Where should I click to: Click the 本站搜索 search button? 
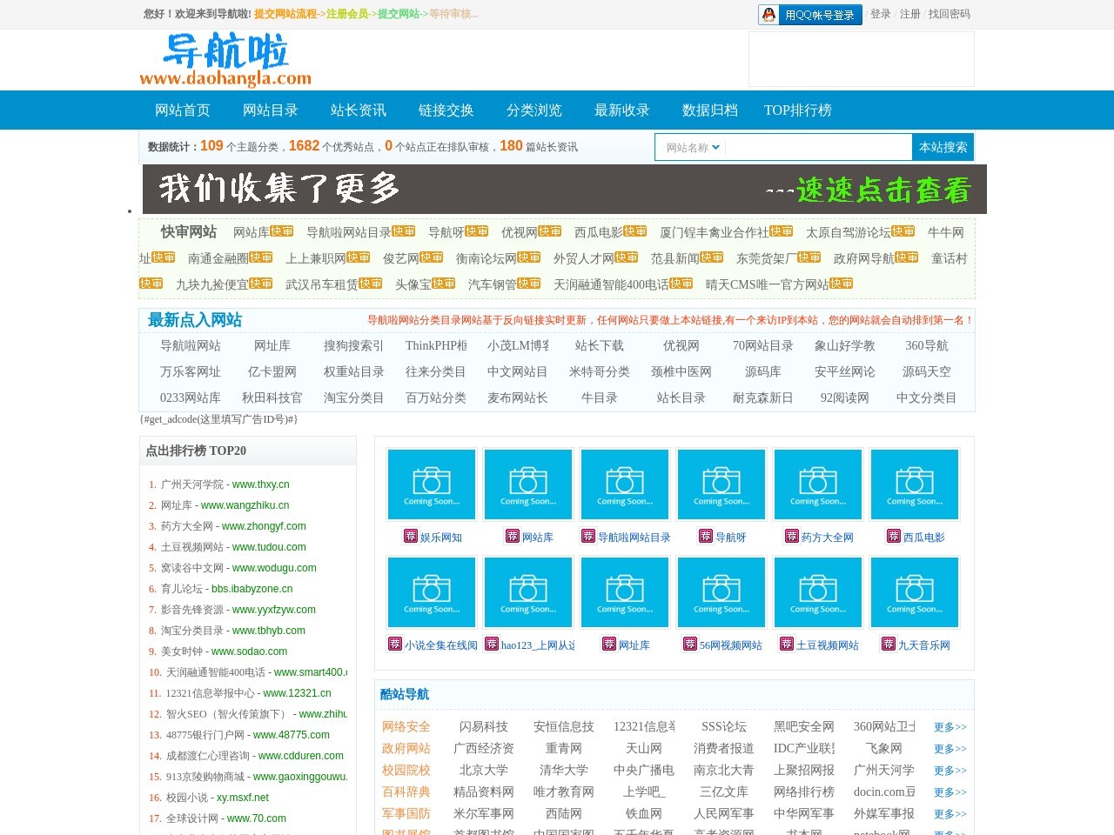click(x=943, y=147)
